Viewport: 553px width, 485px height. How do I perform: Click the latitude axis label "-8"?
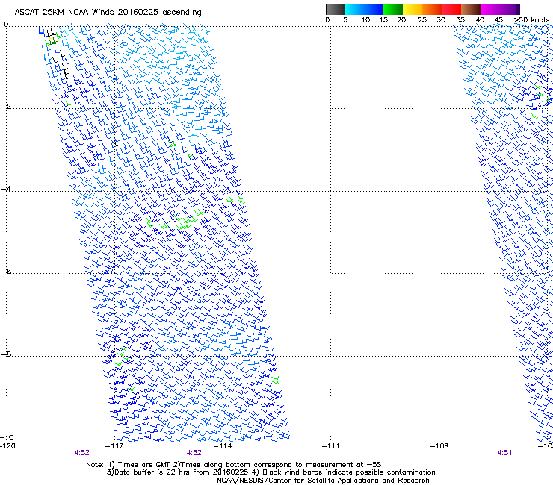pyautogui.click(x=6, y=354)
